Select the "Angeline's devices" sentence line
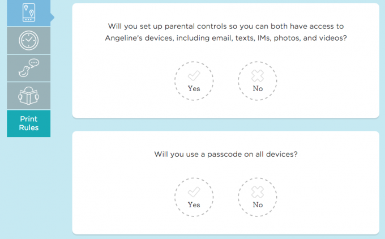This screenshot has height=239, width=385. point(226,38)
